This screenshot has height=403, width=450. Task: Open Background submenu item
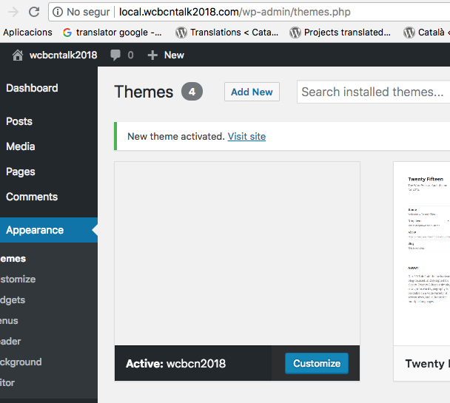coord(21,362)
